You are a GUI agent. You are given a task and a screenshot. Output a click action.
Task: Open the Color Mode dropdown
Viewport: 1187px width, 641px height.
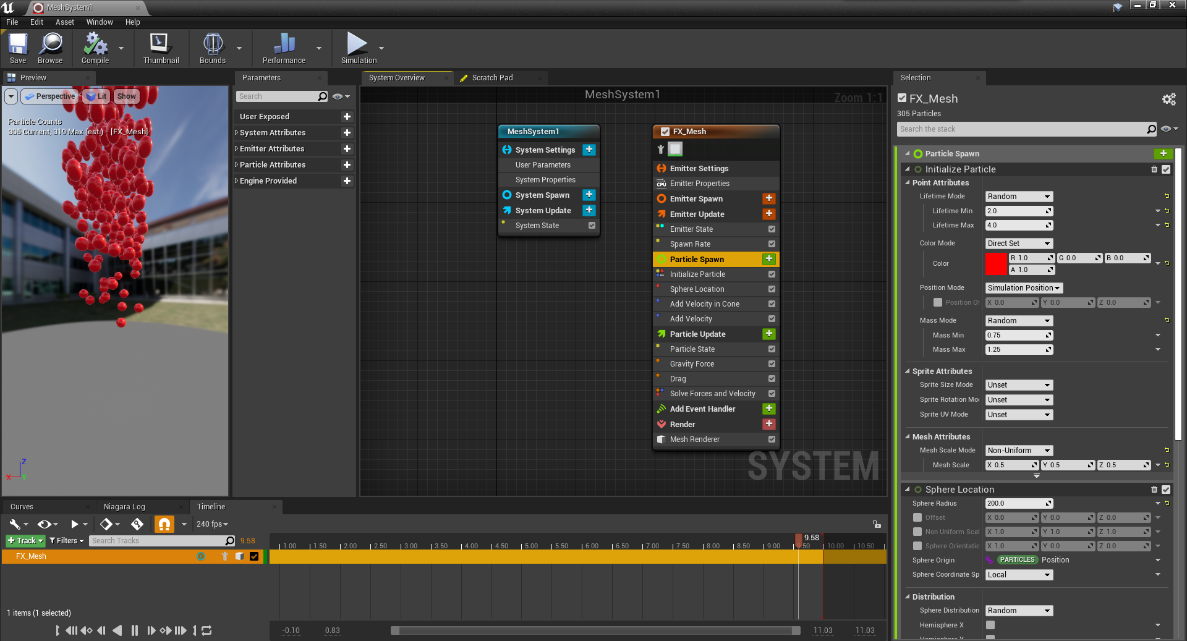[1019, 244]
